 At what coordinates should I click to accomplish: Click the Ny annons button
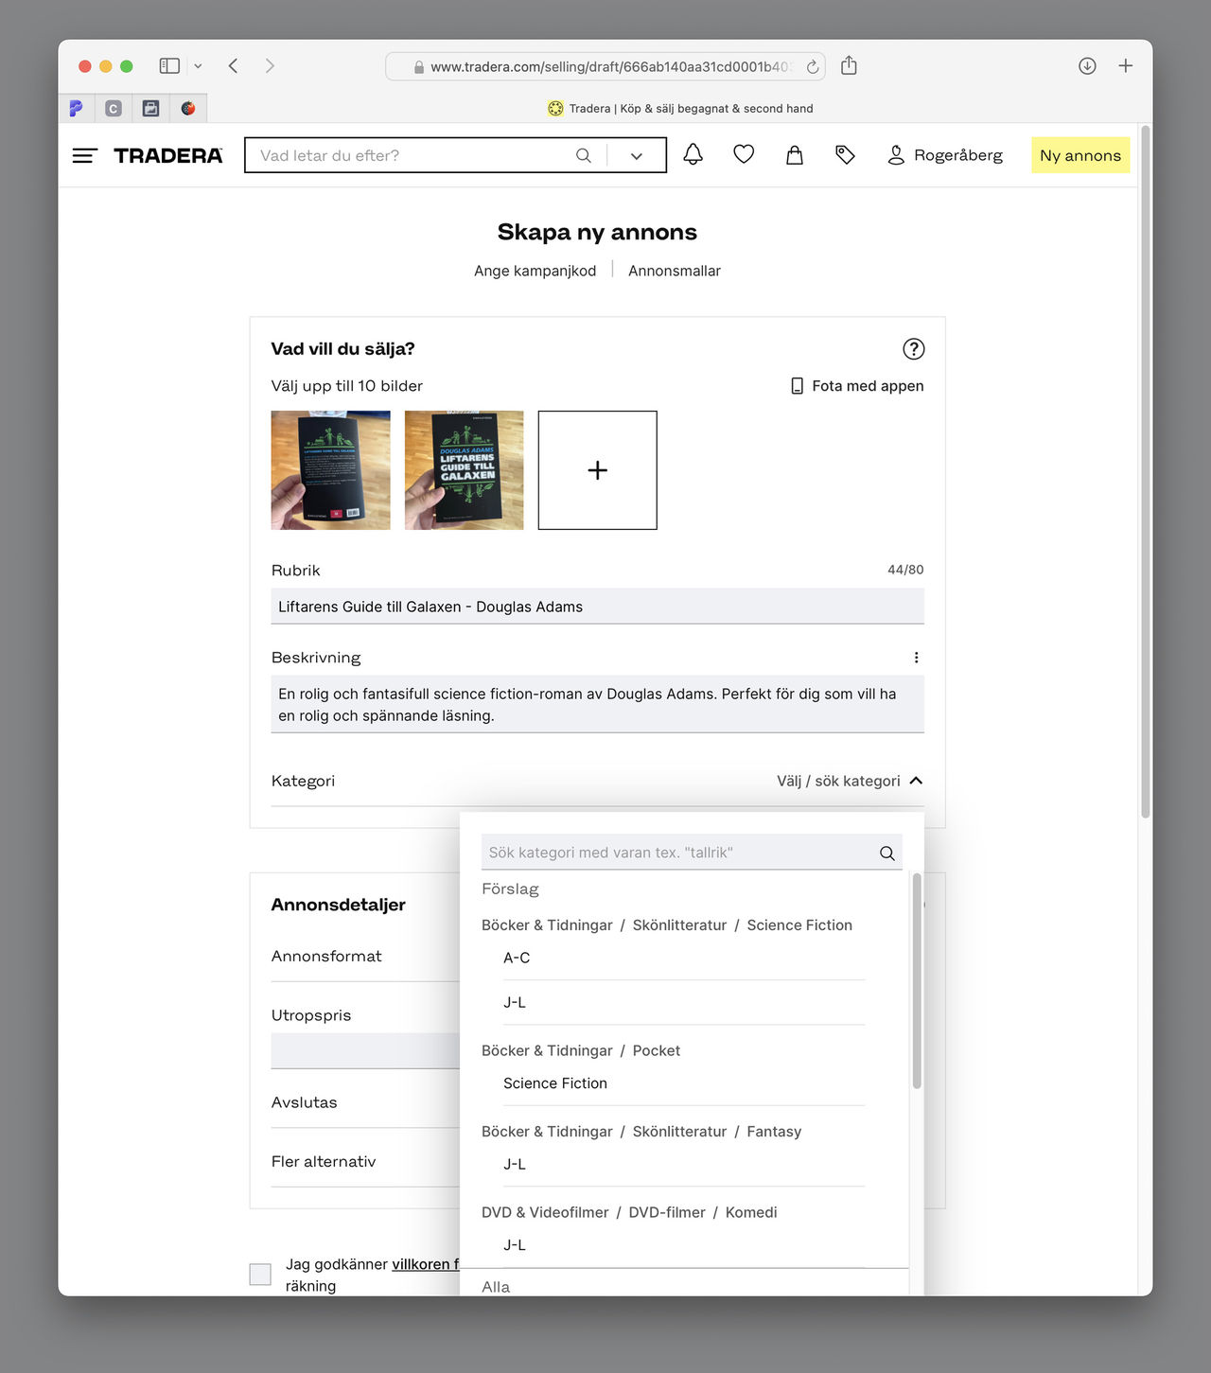(x=1079, y=156)
